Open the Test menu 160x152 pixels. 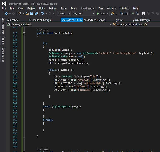pyautogui.click(x=101, y=9)
